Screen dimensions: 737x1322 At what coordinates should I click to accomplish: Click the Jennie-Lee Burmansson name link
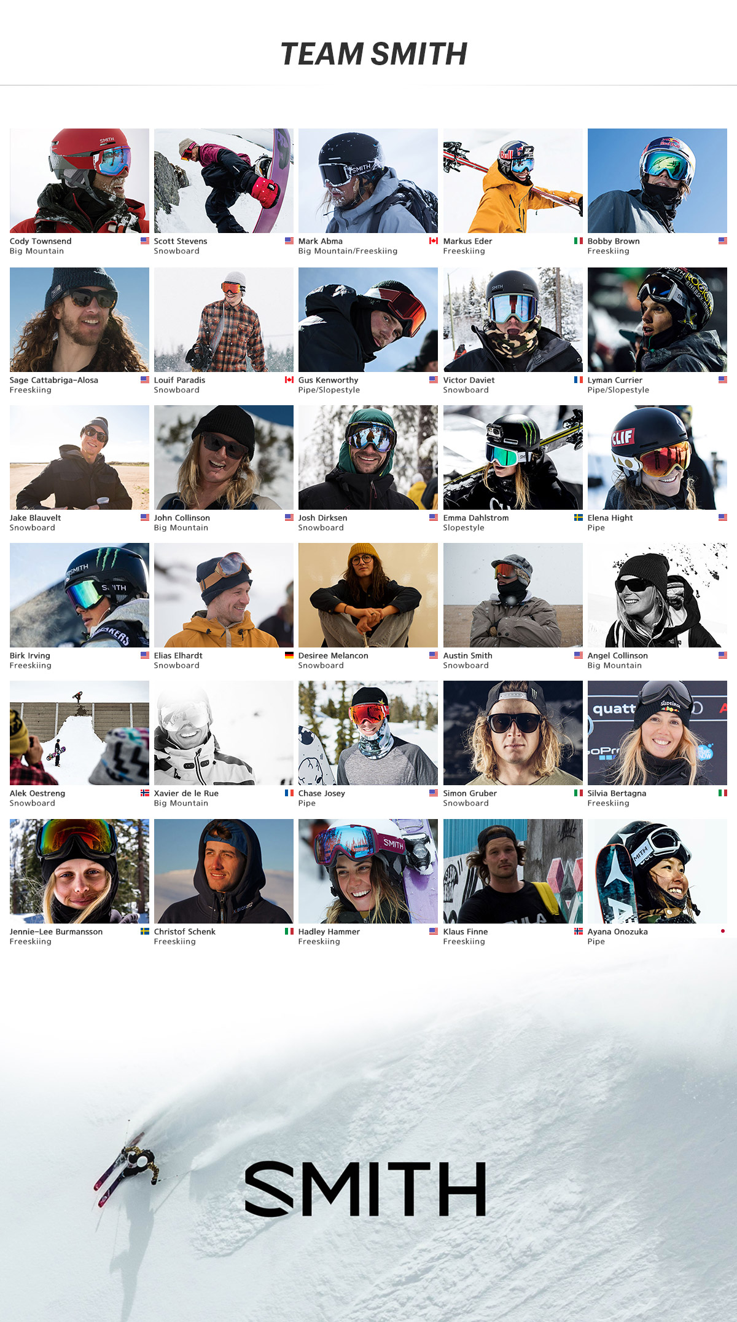pyautogui.click(x=56, y=932)
